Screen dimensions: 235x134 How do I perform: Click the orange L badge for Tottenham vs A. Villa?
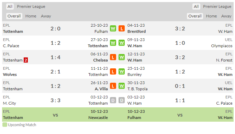click(113, 86)
